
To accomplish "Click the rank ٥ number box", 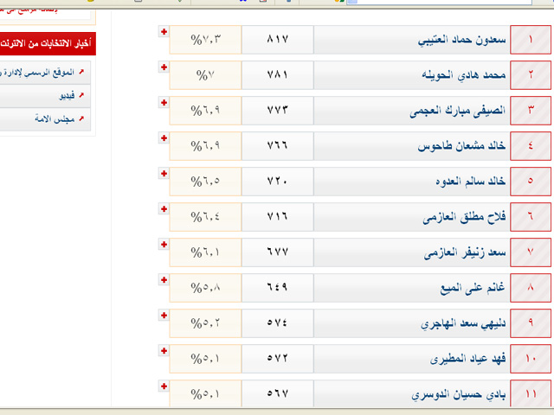I will 530,182.
